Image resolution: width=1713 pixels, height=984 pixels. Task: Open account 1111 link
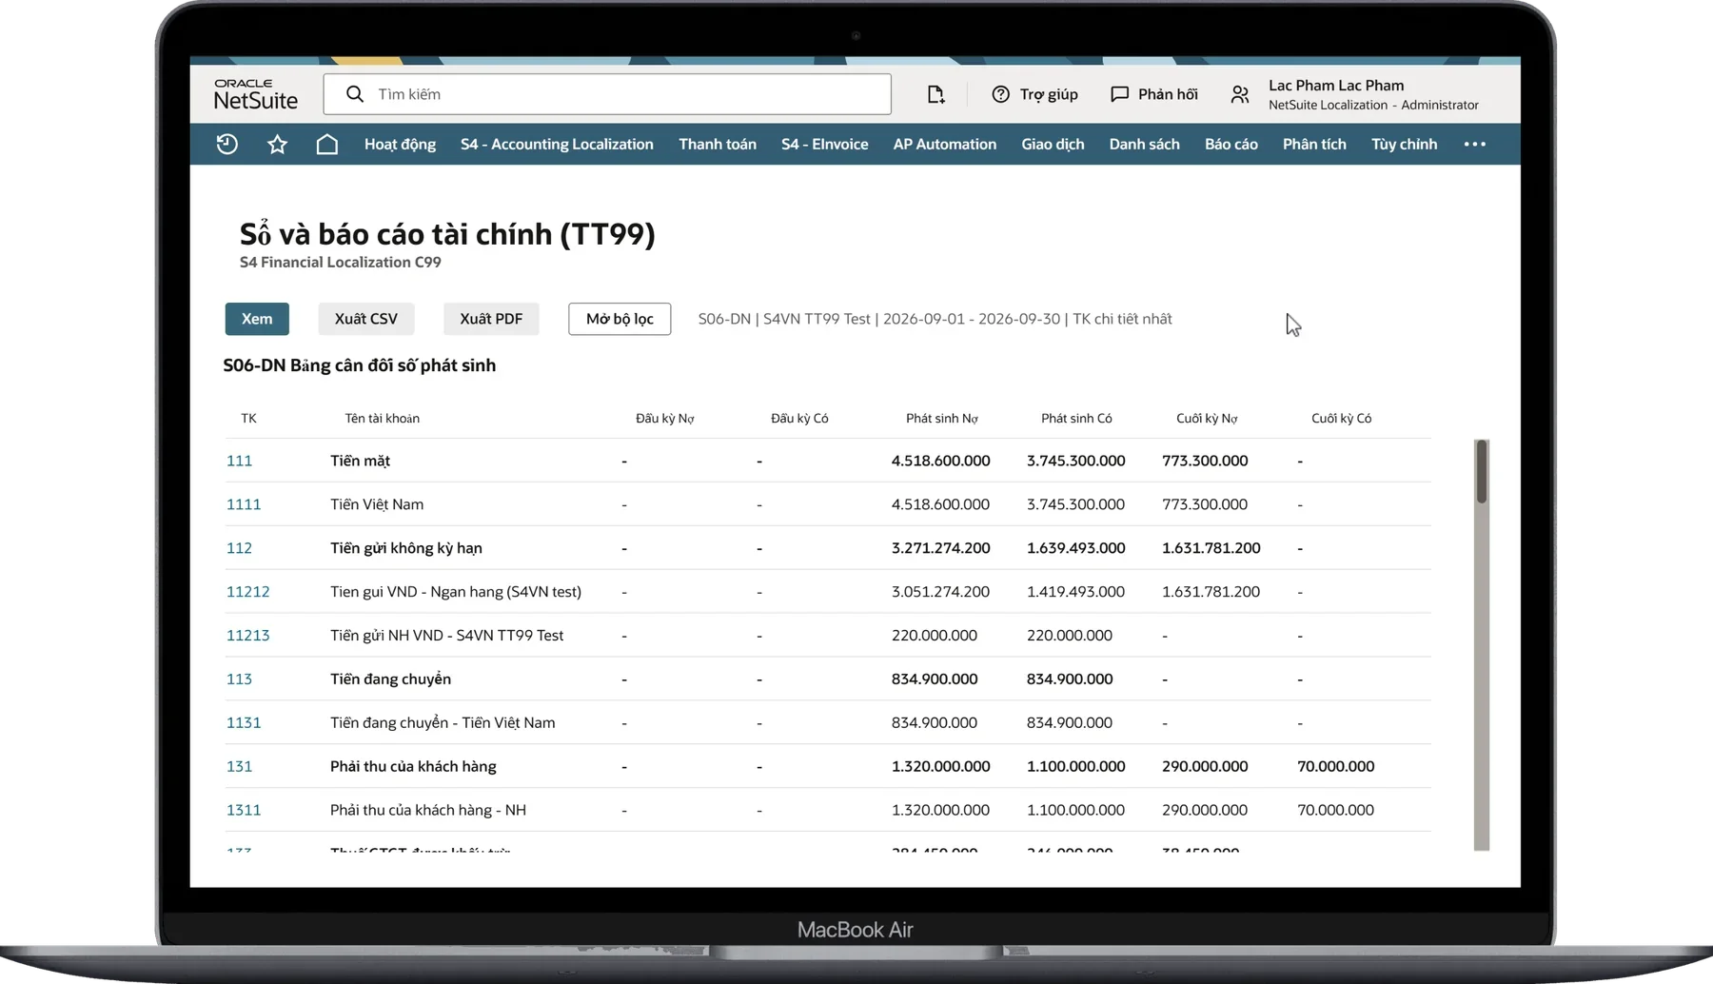pos(244,504)
